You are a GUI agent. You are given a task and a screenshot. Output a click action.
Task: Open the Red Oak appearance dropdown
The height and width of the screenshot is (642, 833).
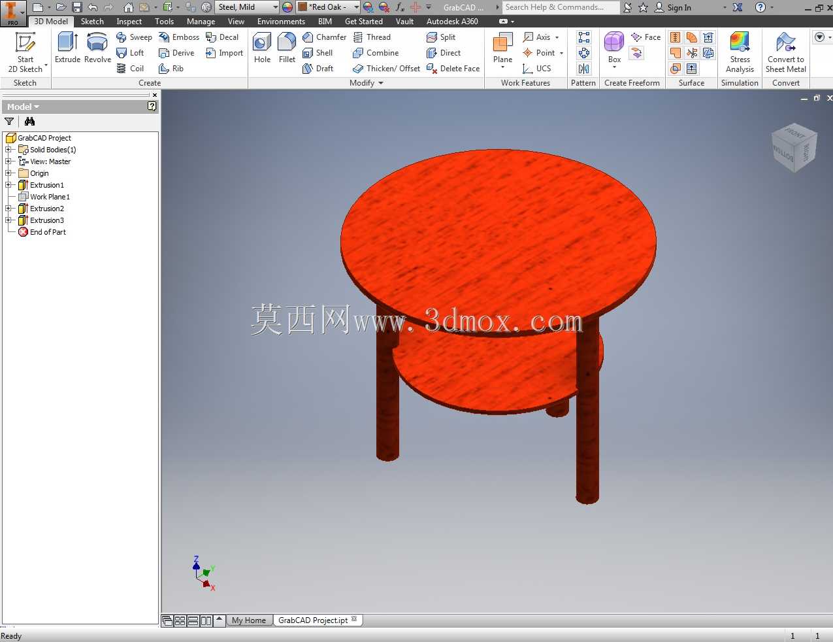(356, 7)
